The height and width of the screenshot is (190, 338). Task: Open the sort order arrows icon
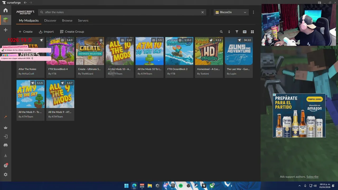229,32
